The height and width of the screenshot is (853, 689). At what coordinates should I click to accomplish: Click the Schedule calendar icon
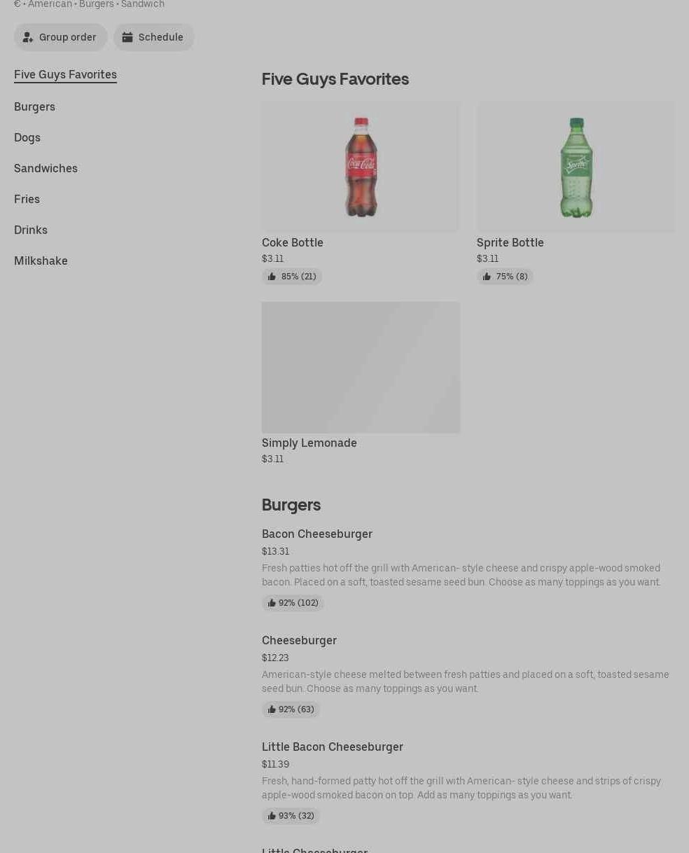[127, 37]
